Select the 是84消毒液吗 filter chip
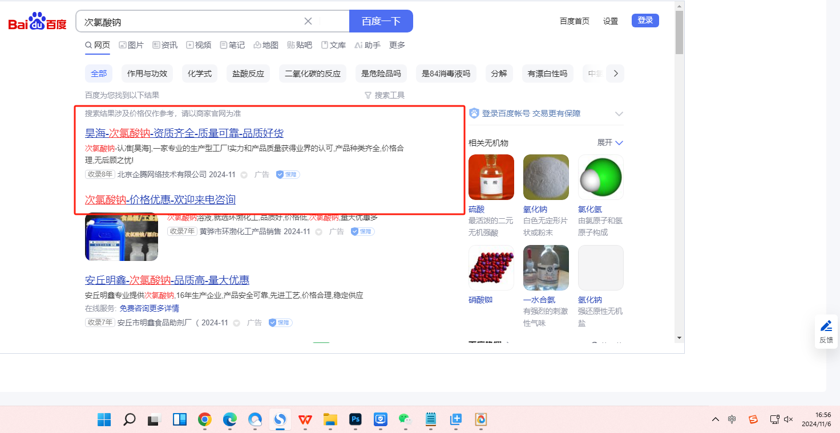This screenshot has height=433, width=840. coord(446,73)
